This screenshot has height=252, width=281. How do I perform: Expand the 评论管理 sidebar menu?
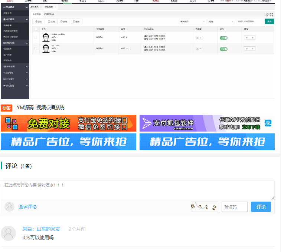point(14,86)
